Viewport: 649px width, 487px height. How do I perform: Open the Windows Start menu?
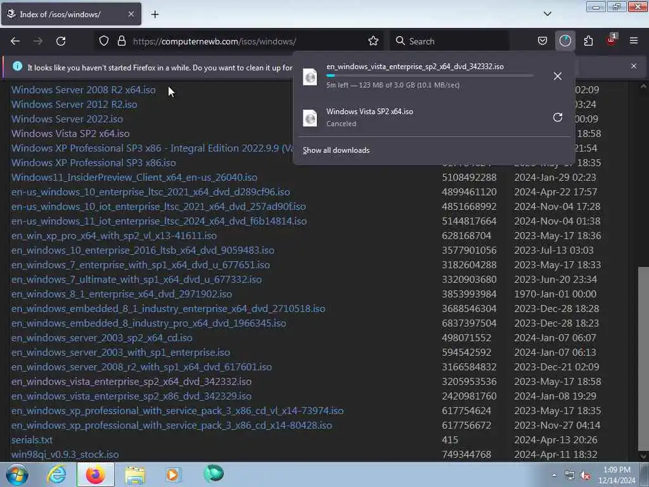click(16, 474)
